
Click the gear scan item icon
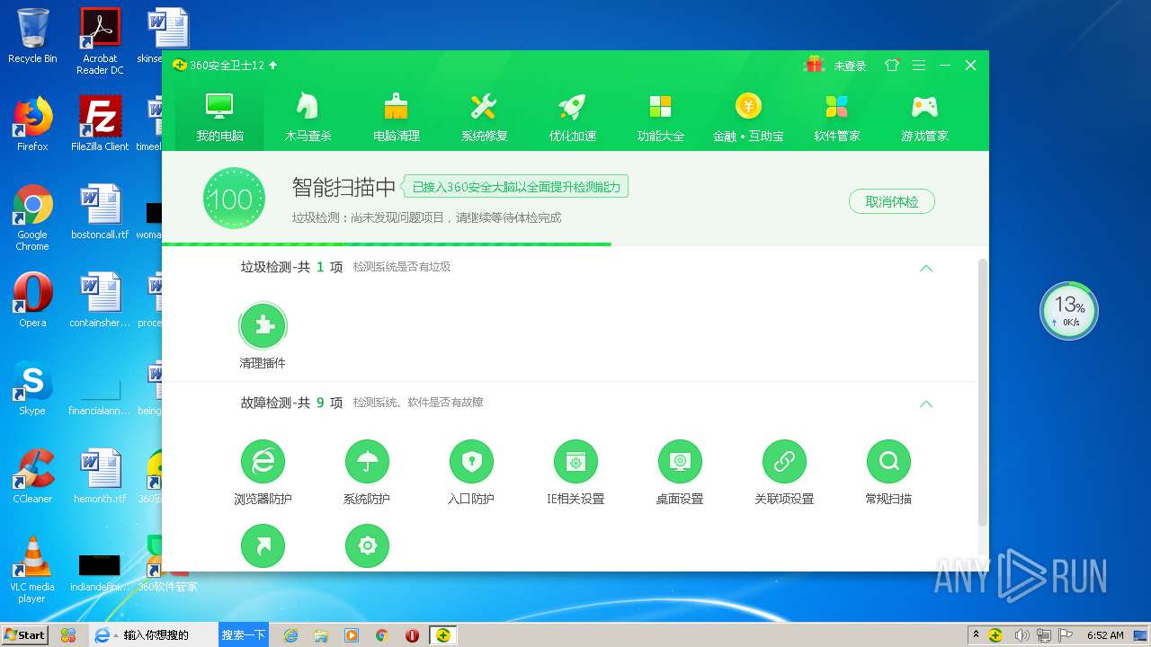[367, 545]
